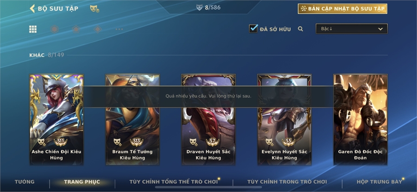Select the diamond rarity filter icon
This screenshot has height=192, width=417.
coord(98,29)
